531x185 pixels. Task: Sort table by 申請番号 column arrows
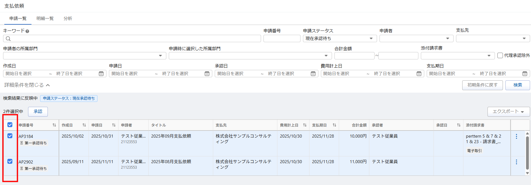pos(54,125)
